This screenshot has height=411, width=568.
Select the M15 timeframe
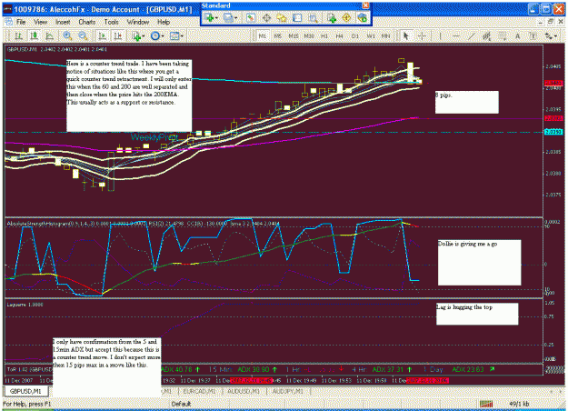pyautogui.click(x=294, y=35)
